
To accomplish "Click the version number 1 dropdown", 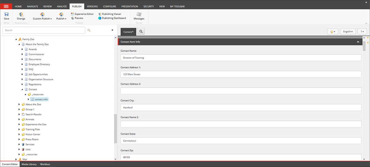I will pyautogui.click(x=362, y=32).
